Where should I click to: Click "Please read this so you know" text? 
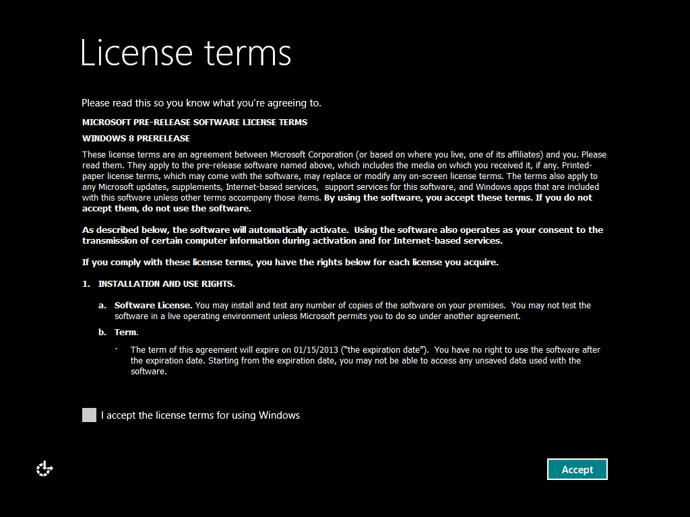pos(143,103)
